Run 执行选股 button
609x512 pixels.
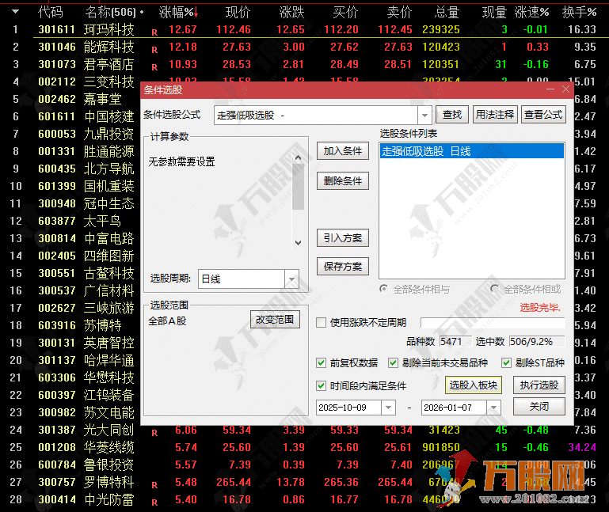coord(539,385)
